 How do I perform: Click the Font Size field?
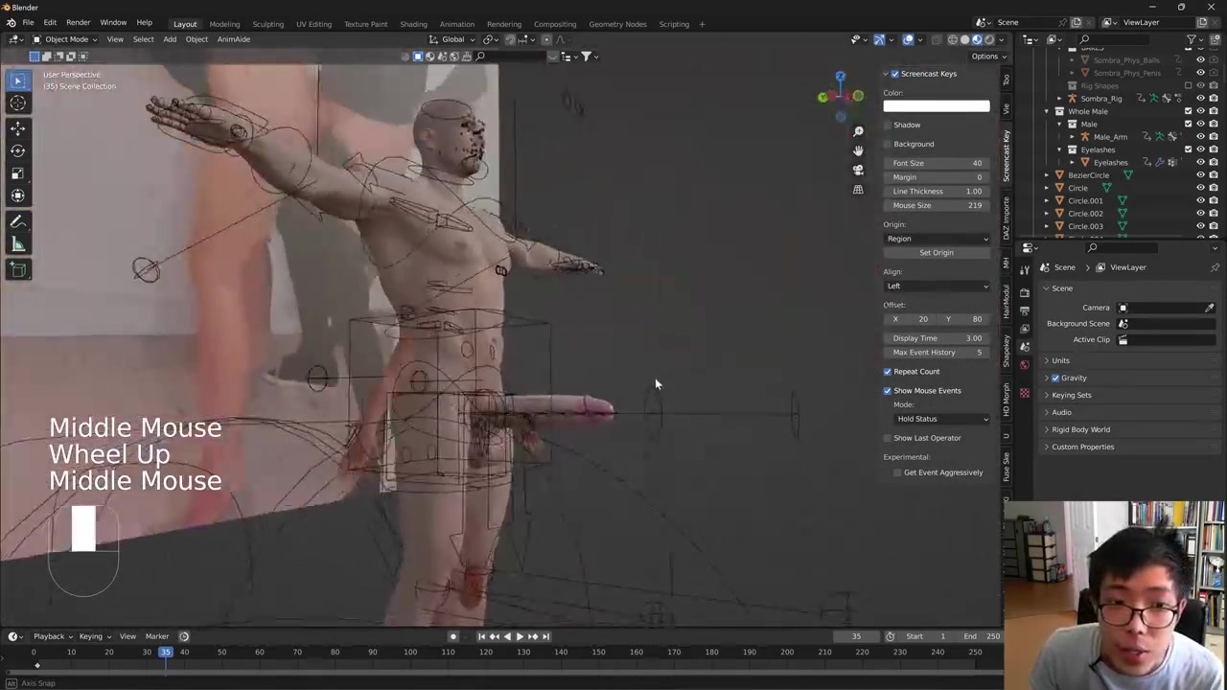point(936,163)
